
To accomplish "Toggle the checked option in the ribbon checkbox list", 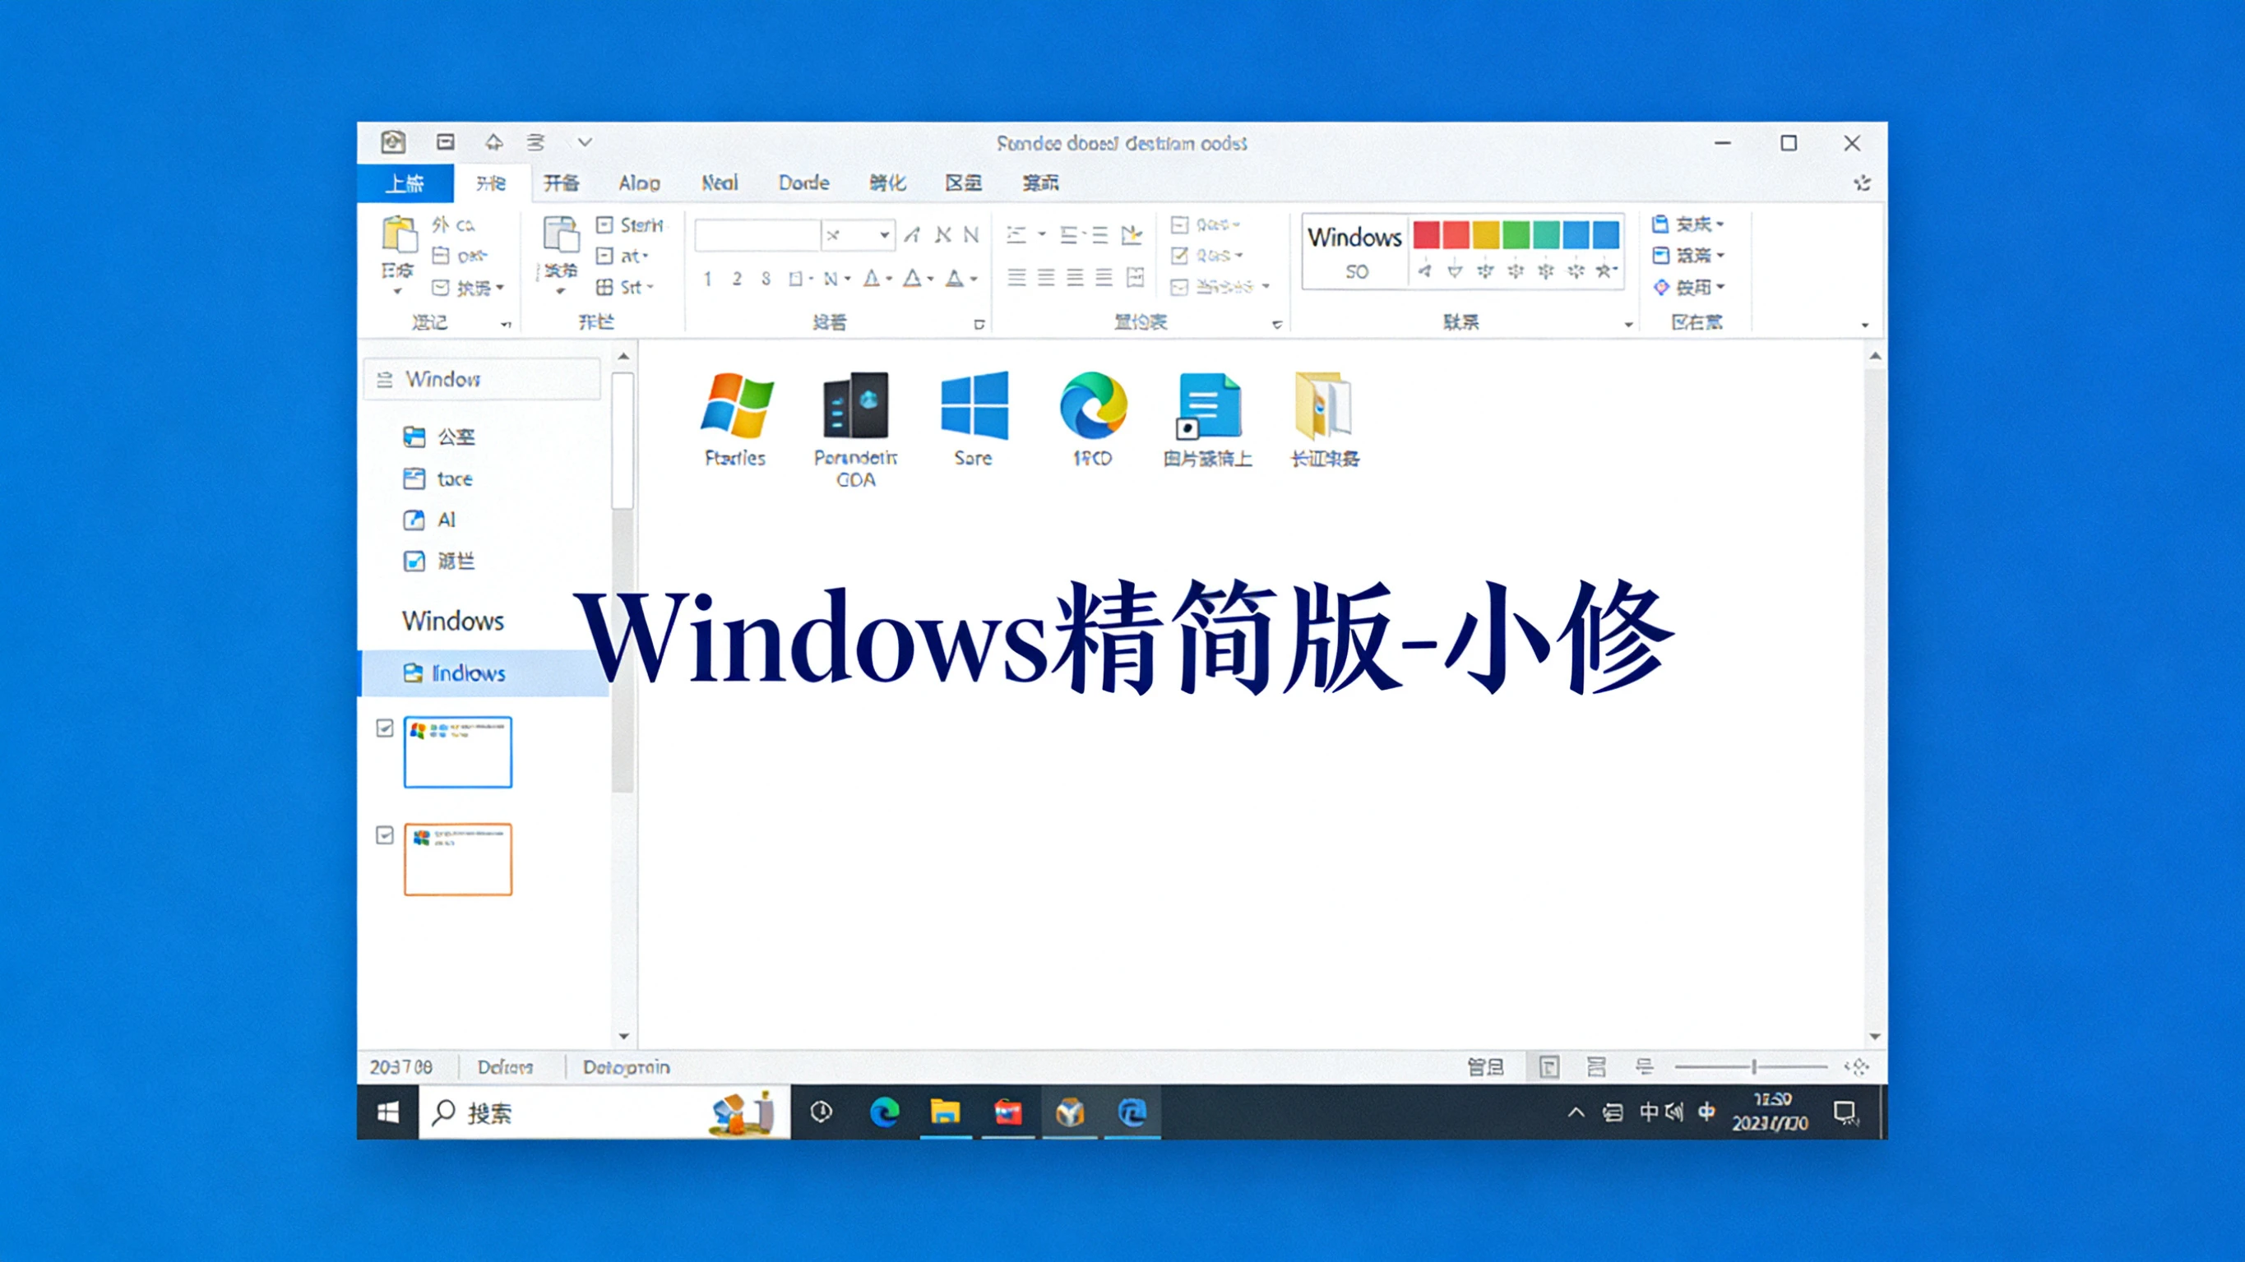I will click(x=1179, y=256).
